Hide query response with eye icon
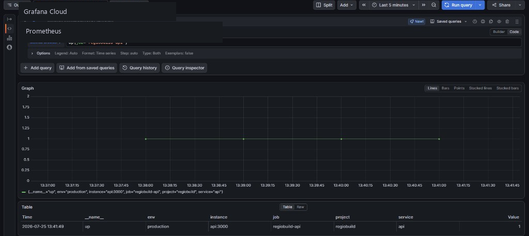The image size is (529, 236). click(x=499, y=21)
